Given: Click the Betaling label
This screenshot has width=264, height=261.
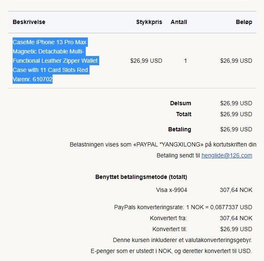Looking at the screenshot, I should click(180, 129).
